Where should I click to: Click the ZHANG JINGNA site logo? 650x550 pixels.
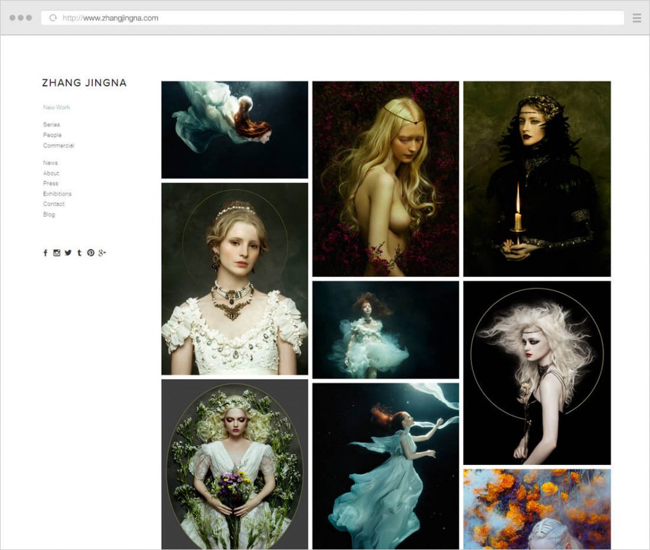pyautogui.click(x=84, y=83)
